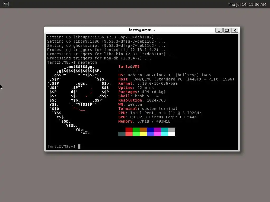The image size is (270, 202).
Task: Click the Packages value '494 (dpkg)'
Action: (154, 92)
